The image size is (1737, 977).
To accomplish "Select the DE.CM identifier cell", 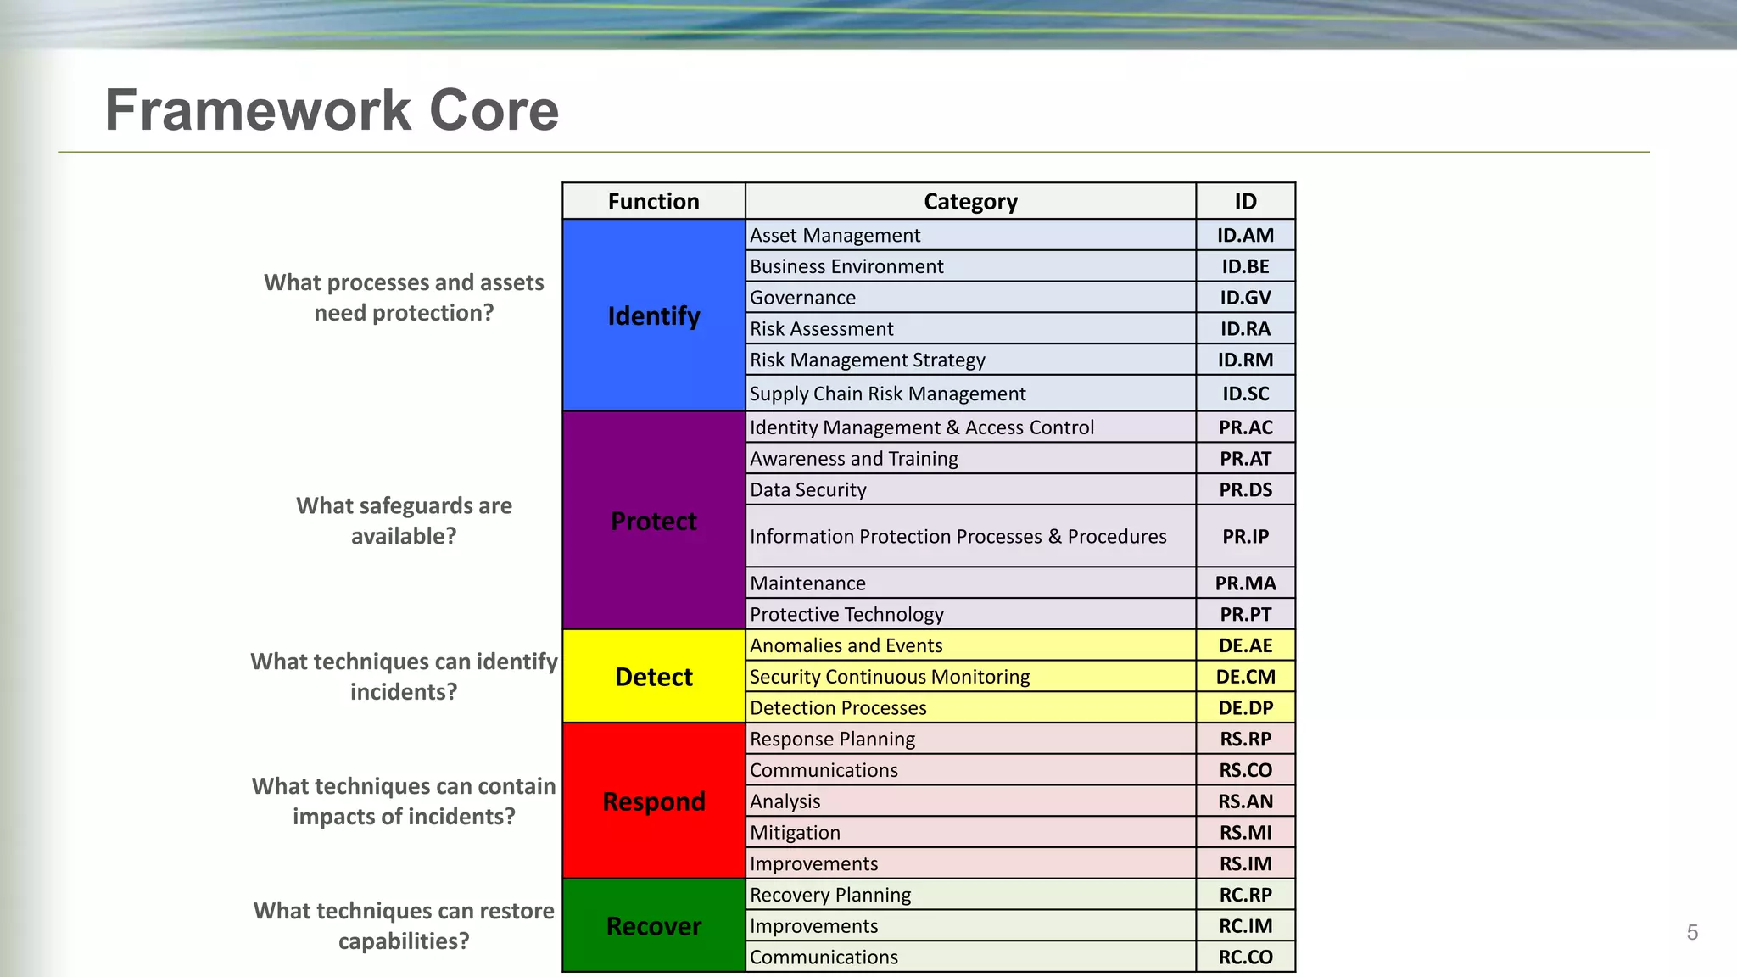I will [x=1246, y=677].
